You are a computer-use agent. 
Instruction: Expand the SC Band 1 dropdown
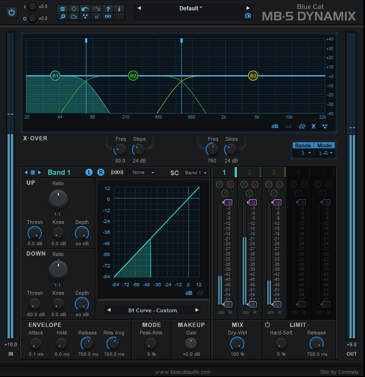point(196,173)
